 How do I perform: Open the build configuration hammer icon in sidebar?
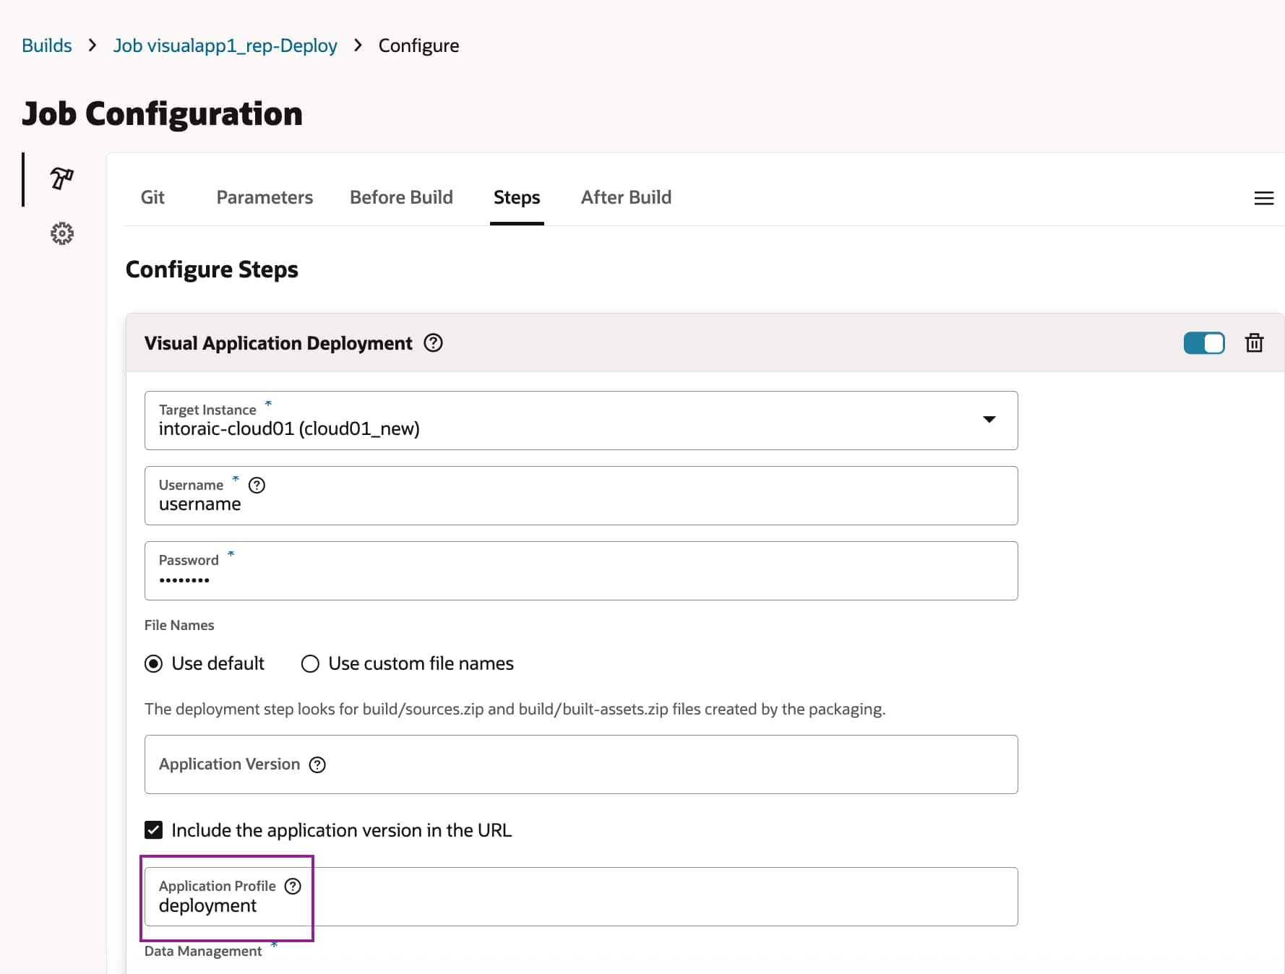61,178
